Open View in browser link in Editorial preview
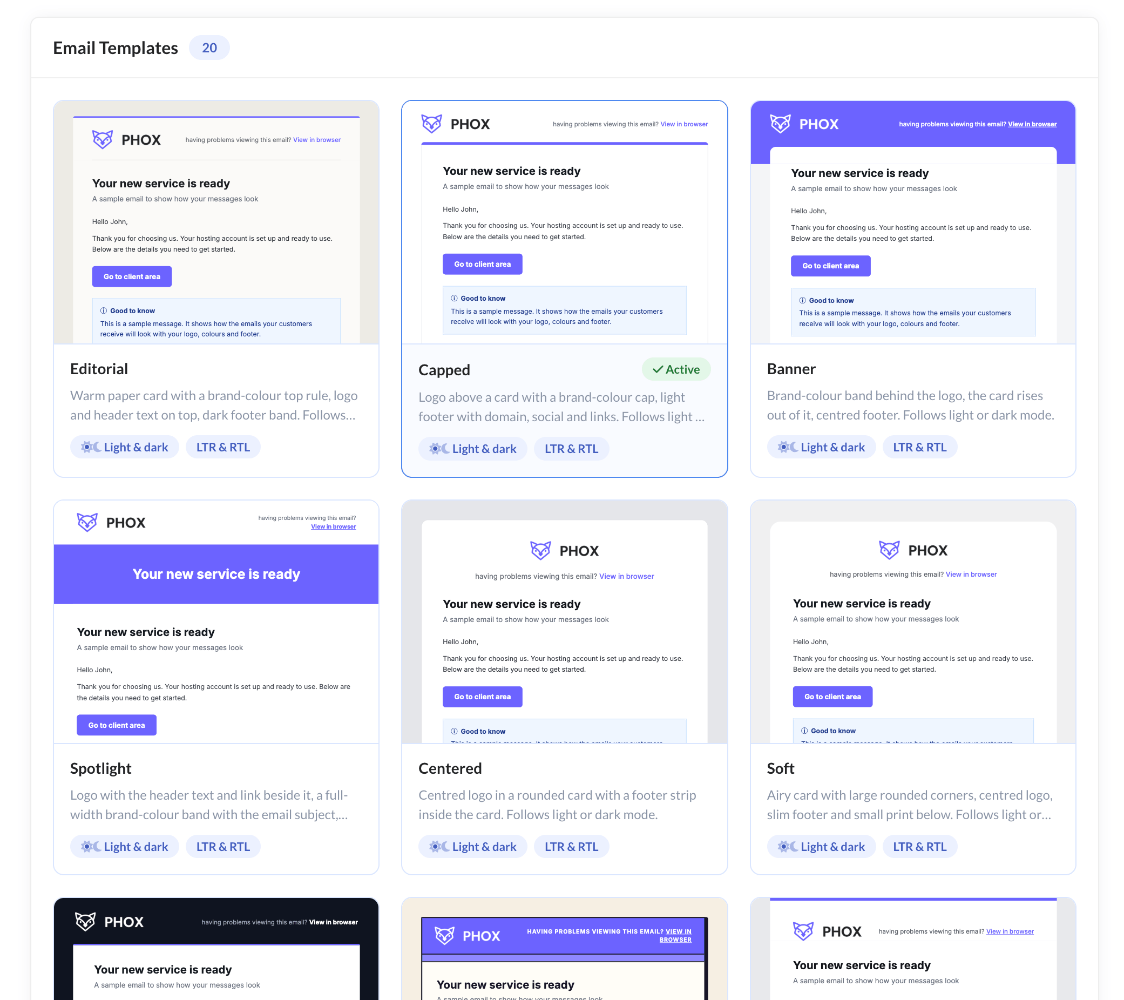Image resolution: width=1124 pixels, height=1000 pixels. click(x=317, y=140)
